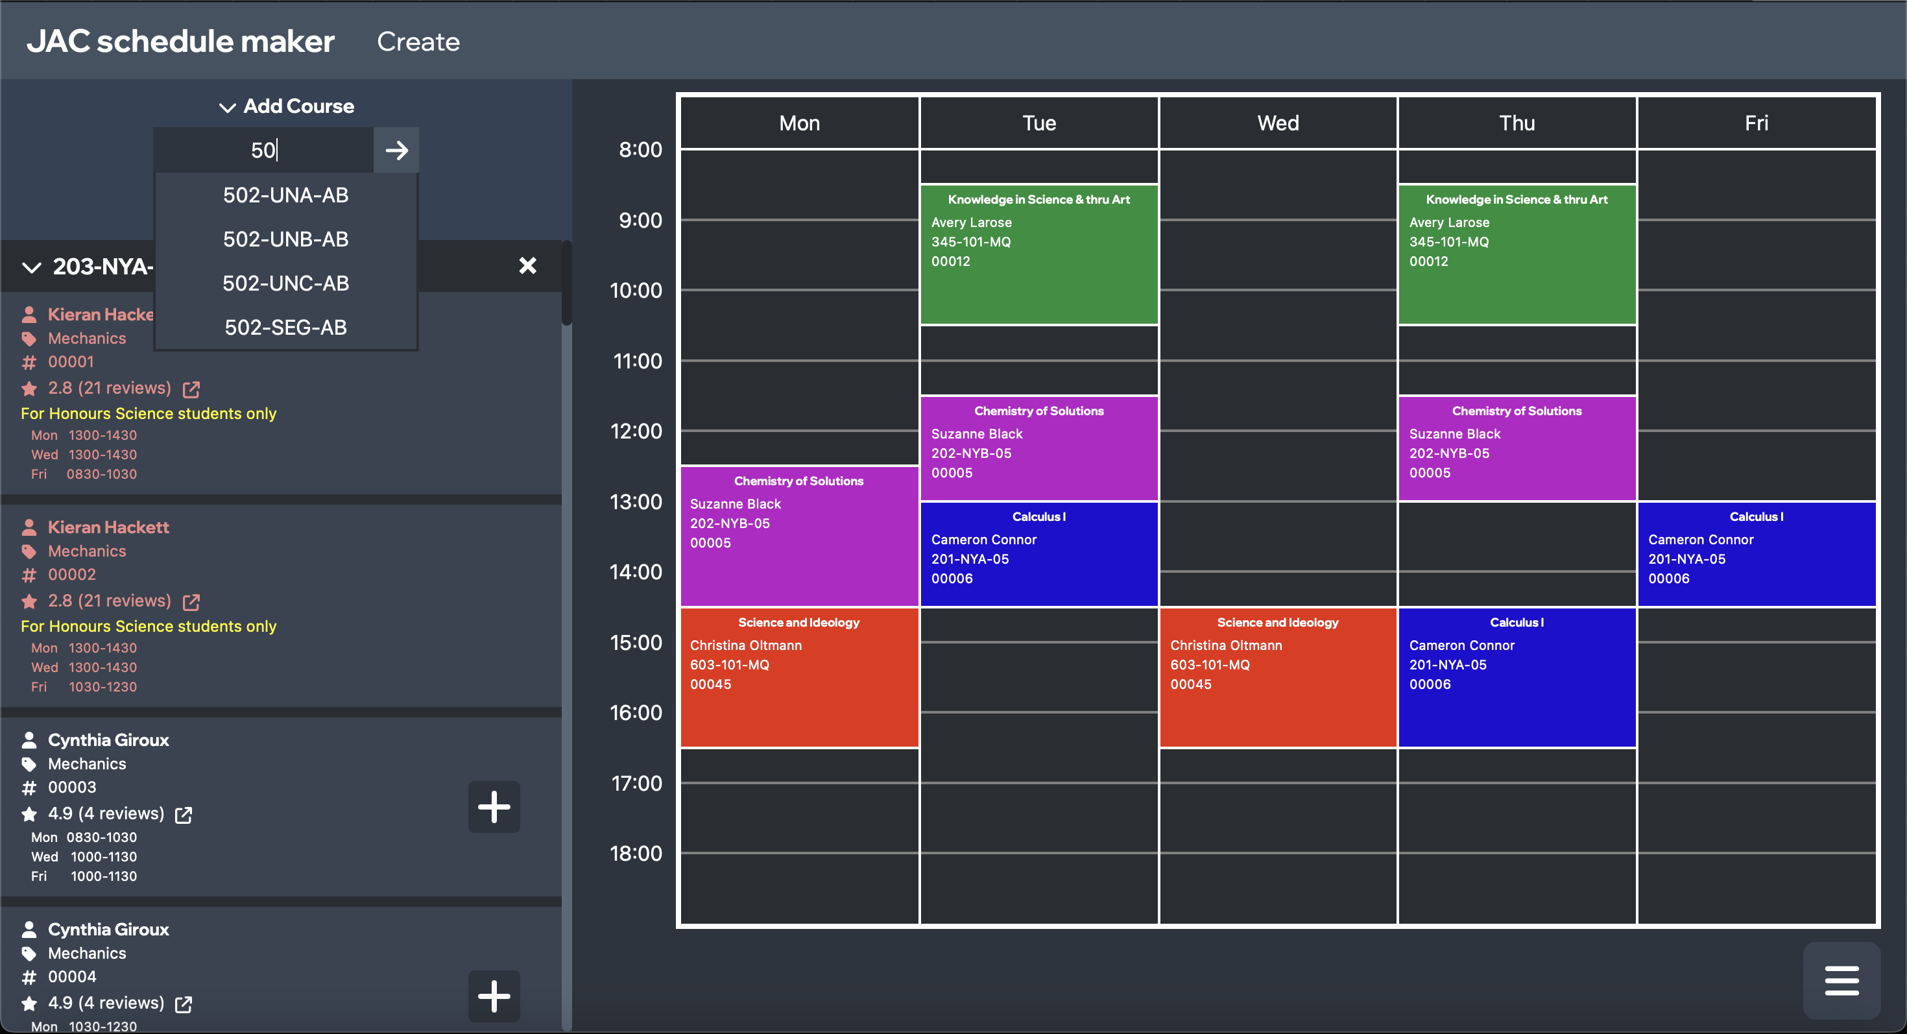Screen dimensions: 1907x1034
Task: Click the JAC schedule maker title
Action: tap(180, 41)
